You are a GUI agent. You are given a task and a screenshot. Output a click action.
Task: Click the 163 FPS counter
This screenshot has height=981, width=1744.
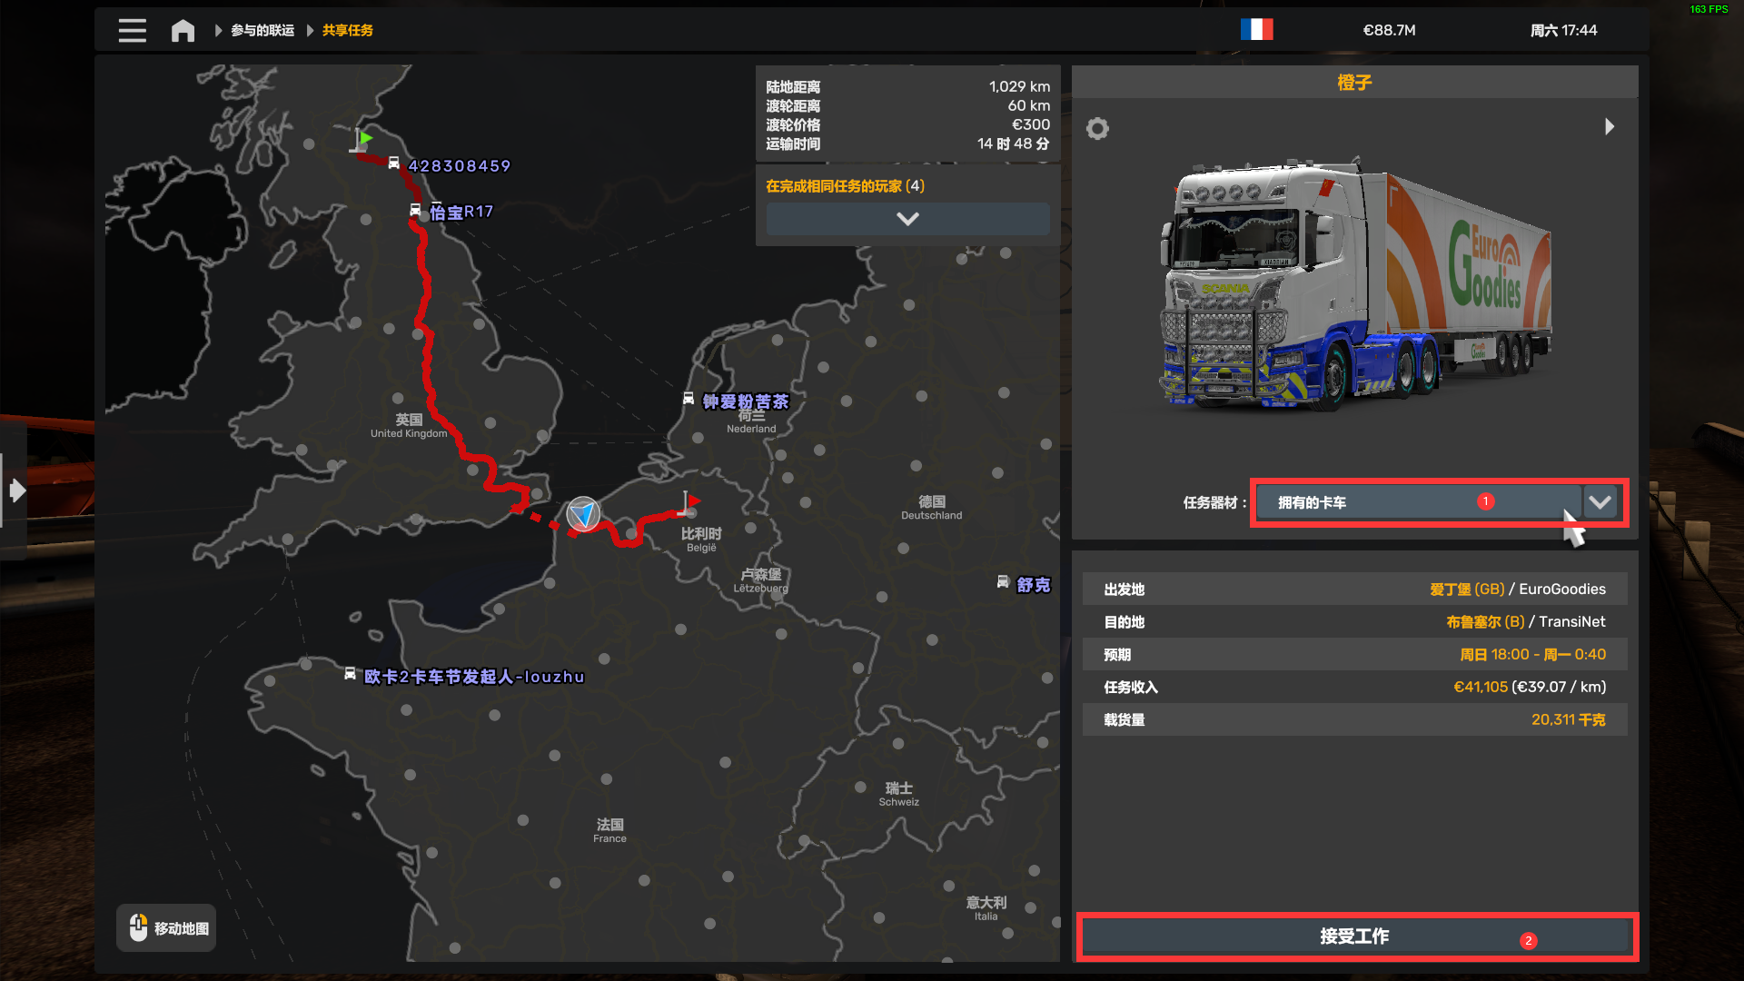point(1709,9)
